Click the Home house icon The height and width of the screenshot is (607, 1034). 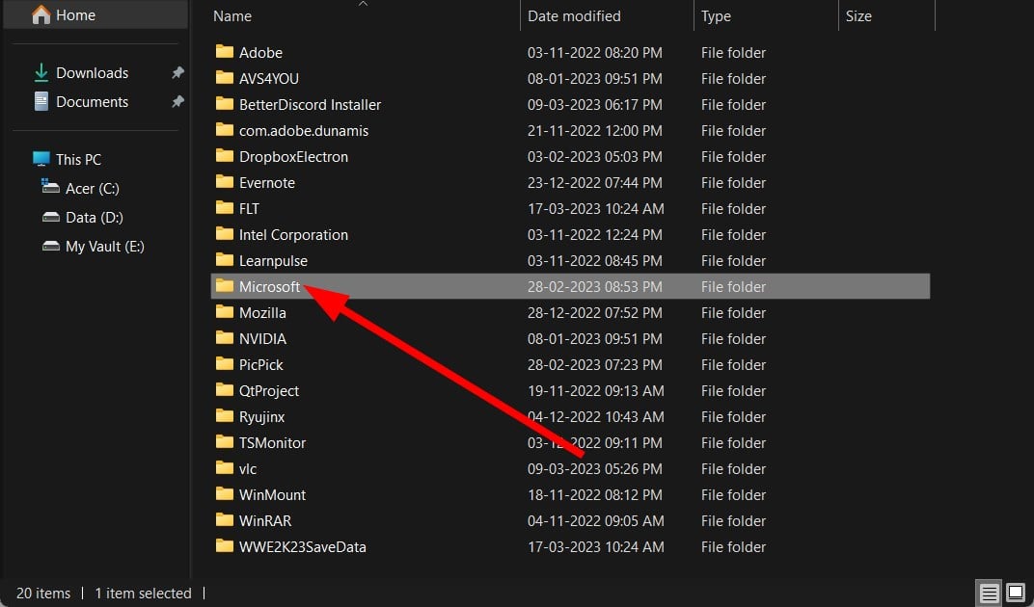coord(41,14)
